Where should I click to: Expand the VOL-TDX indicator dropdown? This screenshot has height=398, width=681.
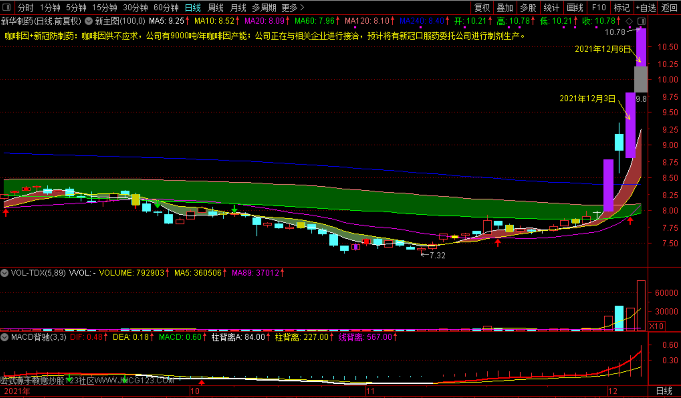pyautogui.click(x=4, y=273)
